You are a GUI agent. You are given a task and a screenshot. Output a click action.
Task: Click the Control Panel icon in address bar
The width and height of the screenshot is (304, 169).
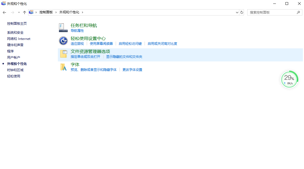31,12
